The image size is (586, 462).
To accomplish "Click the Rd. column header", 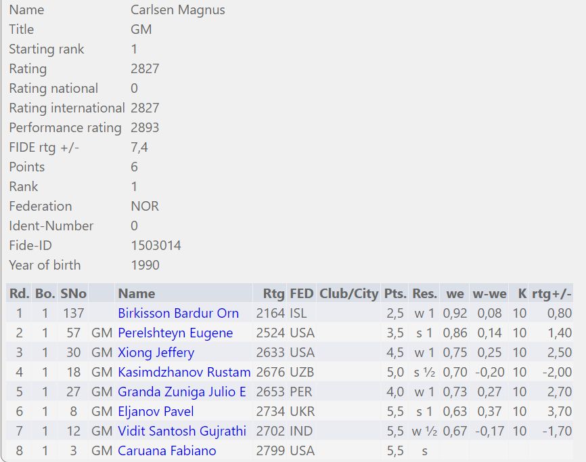I will 18,293.
